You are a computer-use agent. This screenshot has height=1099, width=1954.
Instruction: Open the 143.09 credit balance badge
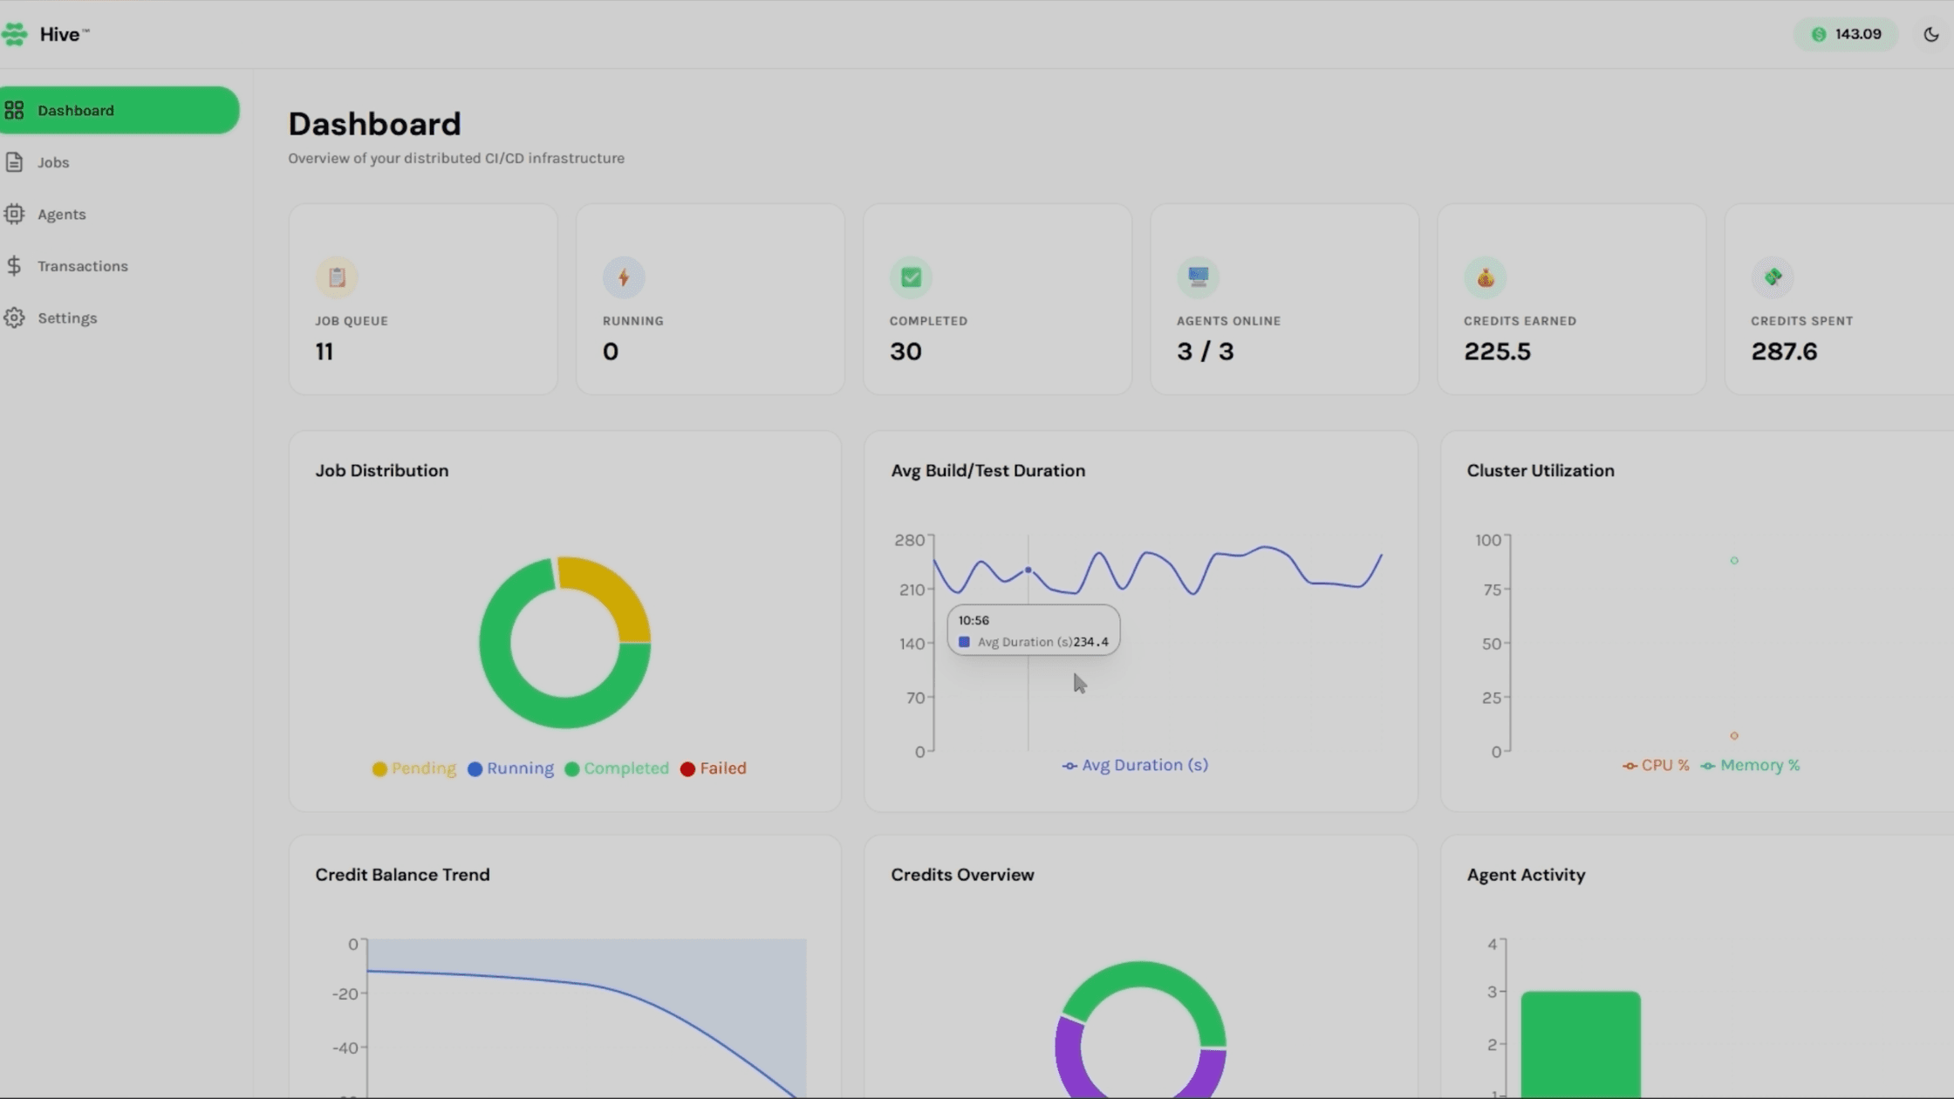point(1847,34)
